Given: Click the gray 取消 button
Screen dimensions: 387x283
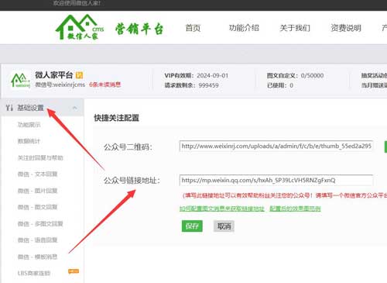Looking at the screenshot, I should (224, 226).
